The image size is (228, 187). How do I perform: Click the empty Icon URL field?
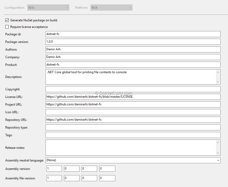133,112
